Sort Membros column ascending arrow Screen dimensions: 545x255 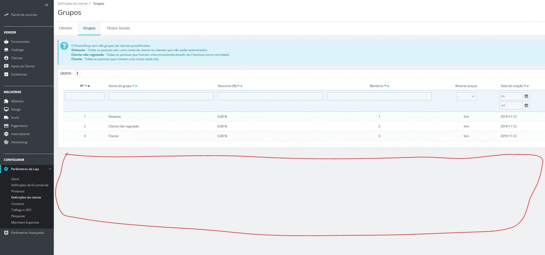click(x=388, y=86)
